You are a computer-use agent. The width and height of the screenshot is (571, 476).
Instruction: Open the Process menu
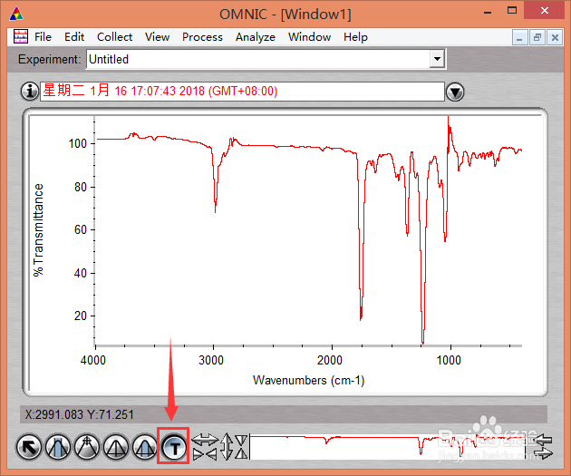tap(202, 37)
